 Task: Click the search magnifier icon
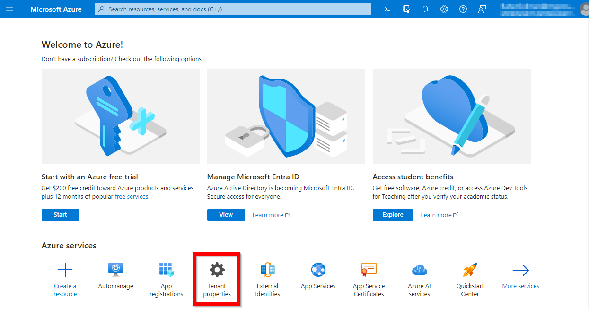[101, 9]
